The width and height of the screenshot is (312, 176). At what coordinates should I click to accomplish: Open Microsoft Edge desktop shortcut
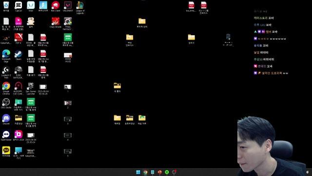(x=6, y=56)
